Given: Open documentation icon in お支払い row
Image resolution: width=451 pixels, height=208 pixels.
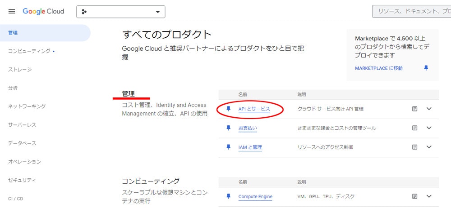Looking at the screenshot, I should pyautogui.click(x=414, y=128).
